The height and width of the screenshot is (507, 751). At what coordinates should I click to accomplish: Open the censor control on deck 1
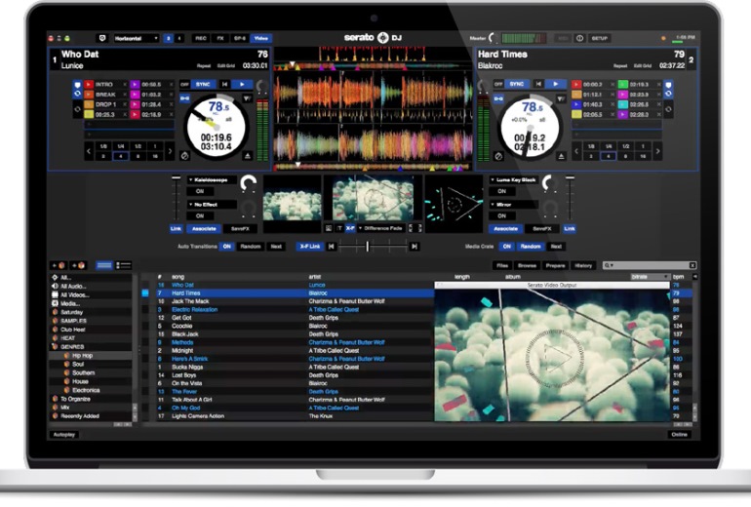[x=184, y=156]
